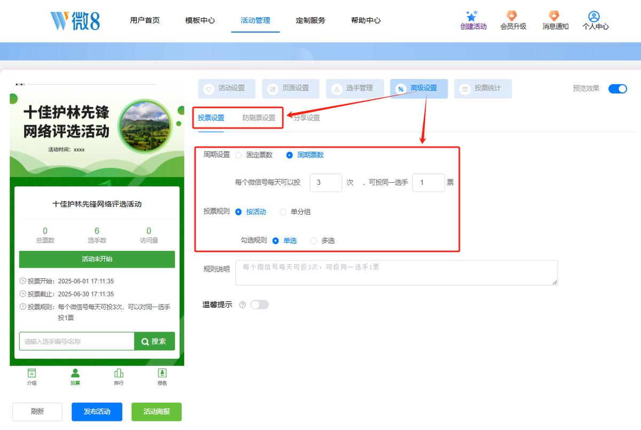Go to 用户首页 menu

click(x=145, y=20)
